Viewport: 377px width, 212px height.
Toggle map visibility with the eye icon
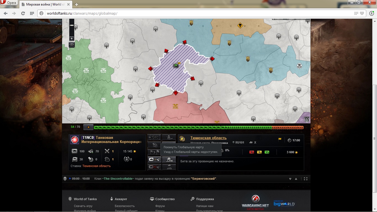(72, 44)
